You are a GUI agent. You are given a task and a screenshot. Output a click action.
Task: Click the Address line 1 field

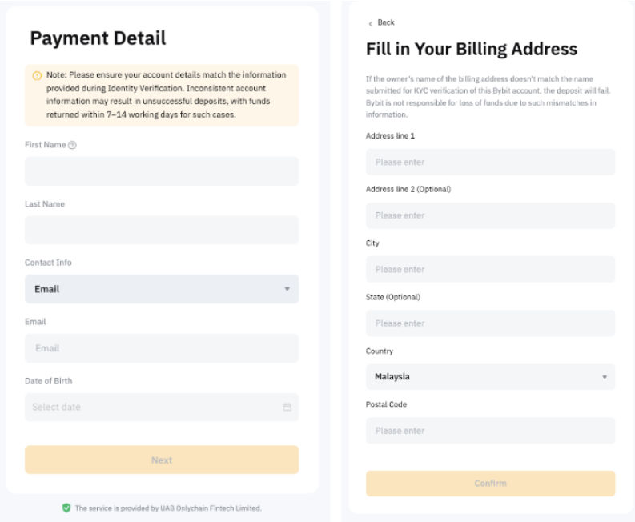click(x=489, y=163)
